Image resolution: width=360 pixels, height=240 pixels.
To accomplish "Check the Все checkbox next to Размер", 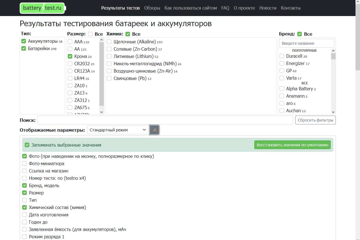I will [x=90, y=34].
